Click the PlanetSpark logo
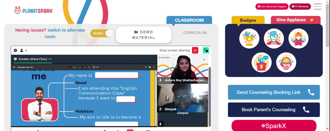The height and width of the screenshot is (131, 330). coord(33,10)
